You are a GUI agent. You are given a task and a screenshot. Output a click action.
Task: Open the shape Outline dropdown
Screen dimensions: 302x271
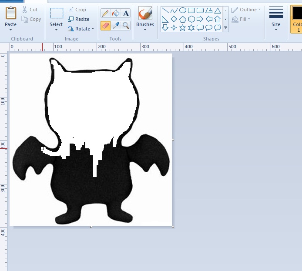point(246,10)
